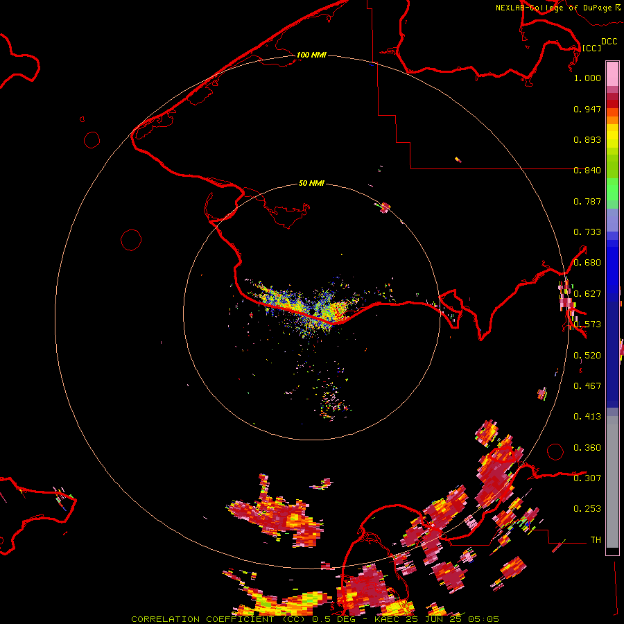Image resolution: width=624 pixels, height=624 pixels.
Task: Click the 0.947 color scale value
Action: point(587,109)
